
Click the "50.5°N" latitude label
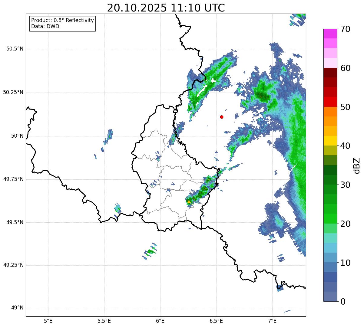pos(15,49)
